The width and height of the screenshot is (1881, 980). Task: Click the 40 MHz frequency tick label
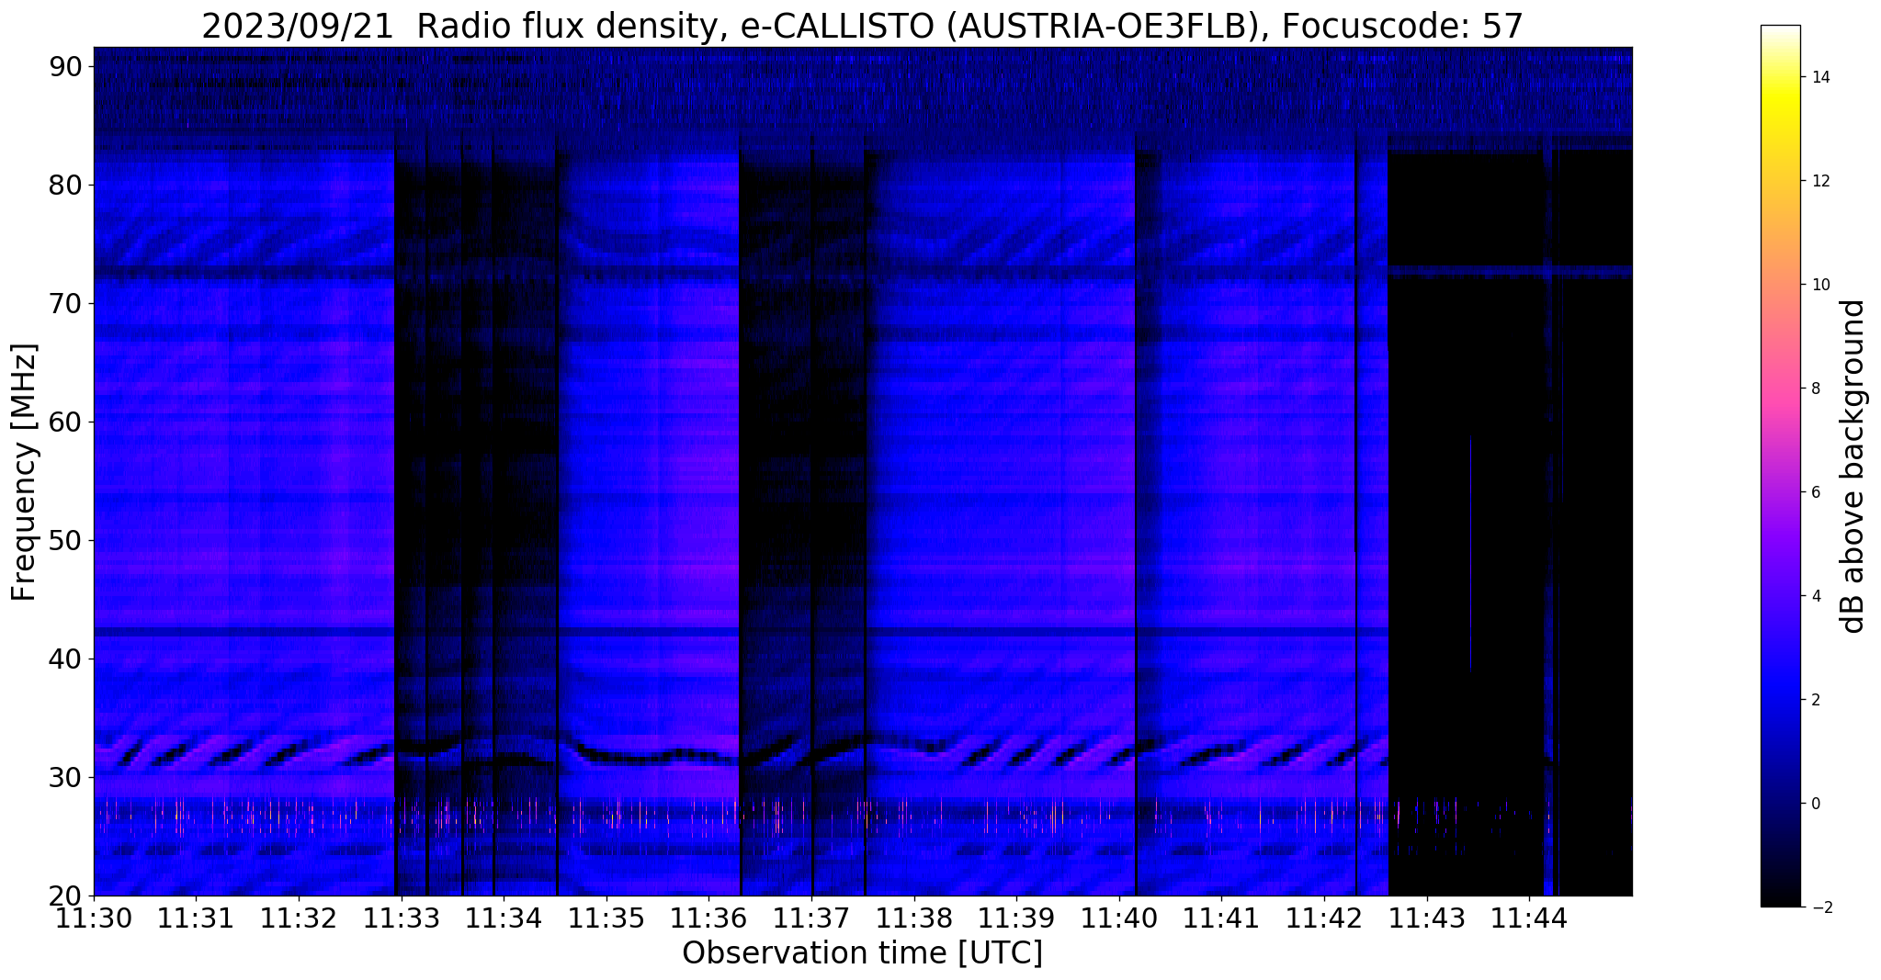coord(65,659)
